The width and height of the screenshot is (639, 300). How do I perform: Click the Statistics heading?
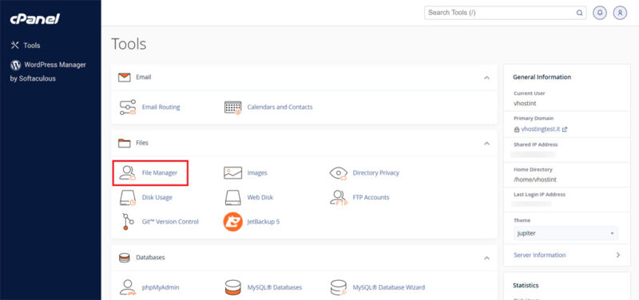click(526, 286)
